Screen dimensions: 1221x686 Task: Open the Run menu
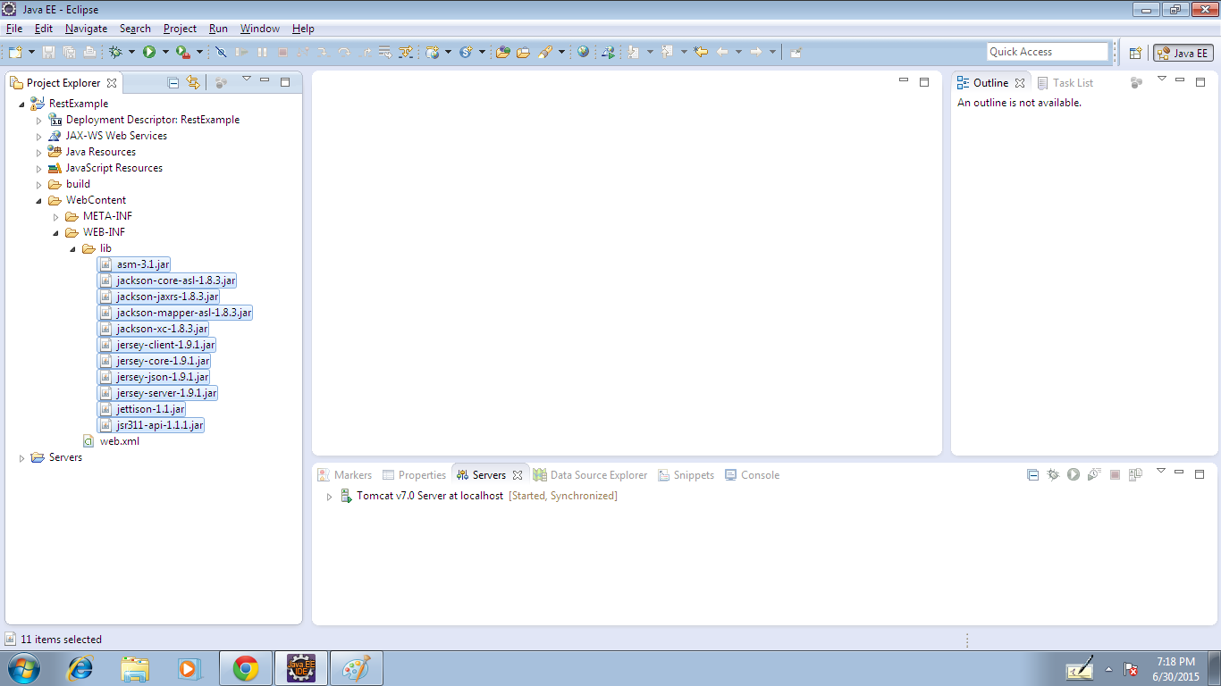(x=218, y=29)
